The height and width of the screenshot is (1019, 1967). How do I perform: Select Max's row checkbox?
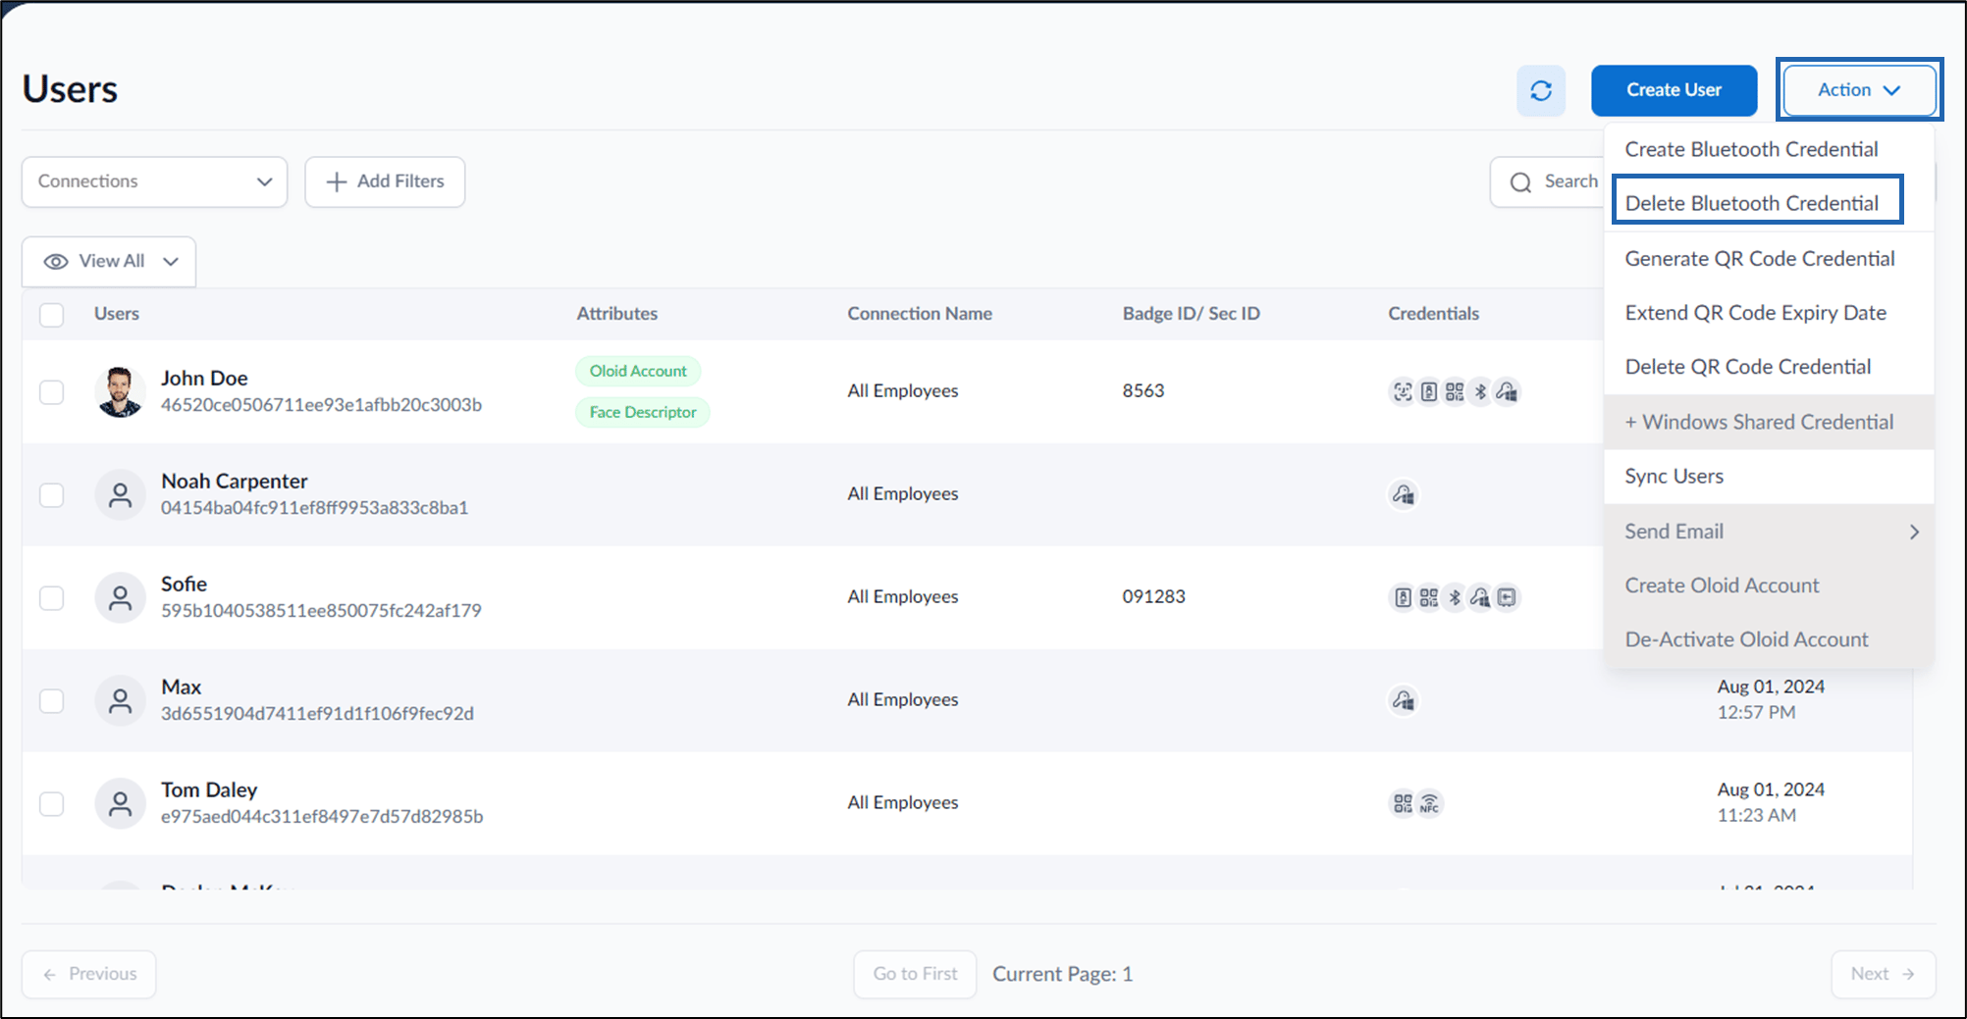click(x=51, y=701)
